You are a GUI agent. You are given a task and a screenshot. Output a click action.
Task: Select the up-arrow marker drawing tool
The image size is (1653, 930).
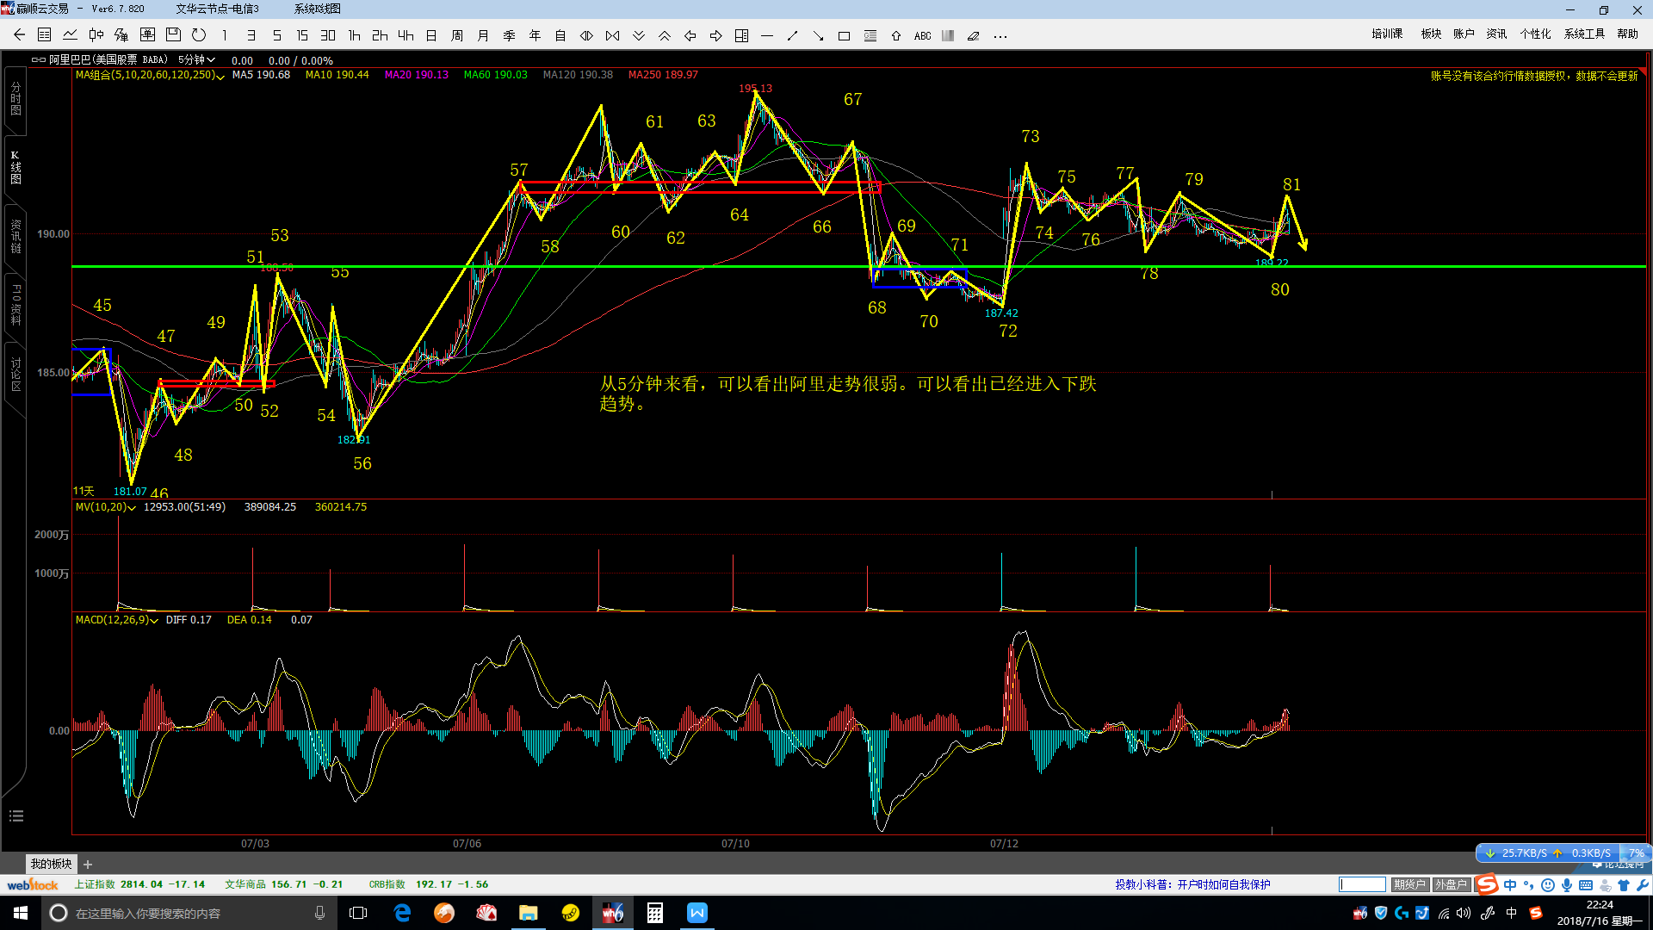(896, 35)
